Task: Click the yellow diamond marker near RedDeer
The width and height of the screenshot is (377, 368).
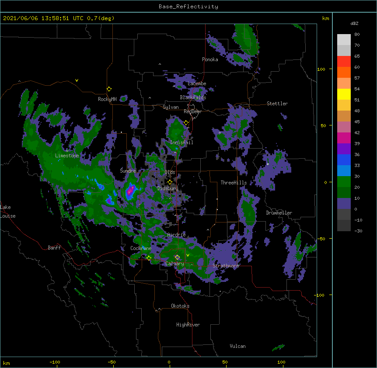Action: click(186, 123)
